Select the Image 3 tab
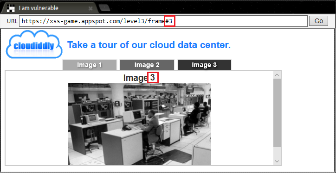336x173 pixels. pyautogui.click(x=204, y=65)
